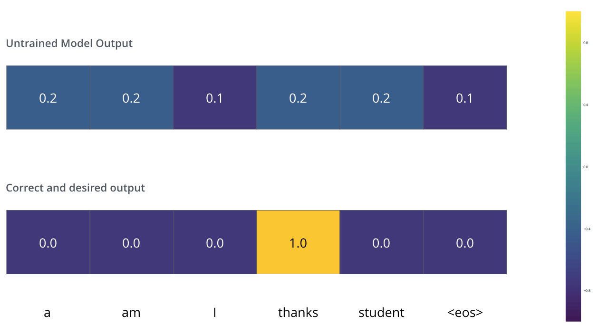Click the desired output cell for 'am'

(x=131, y=242)
